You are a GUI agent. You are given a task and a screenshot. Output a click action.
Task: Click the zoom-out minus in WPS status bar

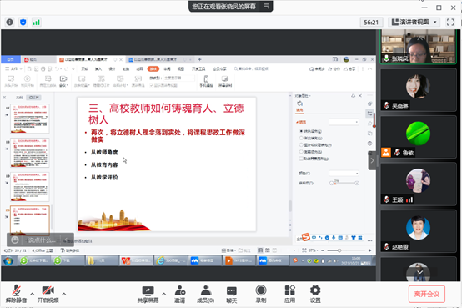coord(323,250)
